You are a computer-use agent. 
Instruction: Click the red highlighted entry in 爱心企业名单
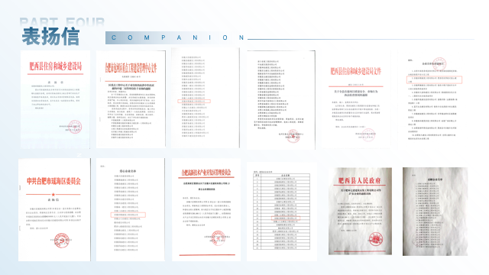coord(128,215)
